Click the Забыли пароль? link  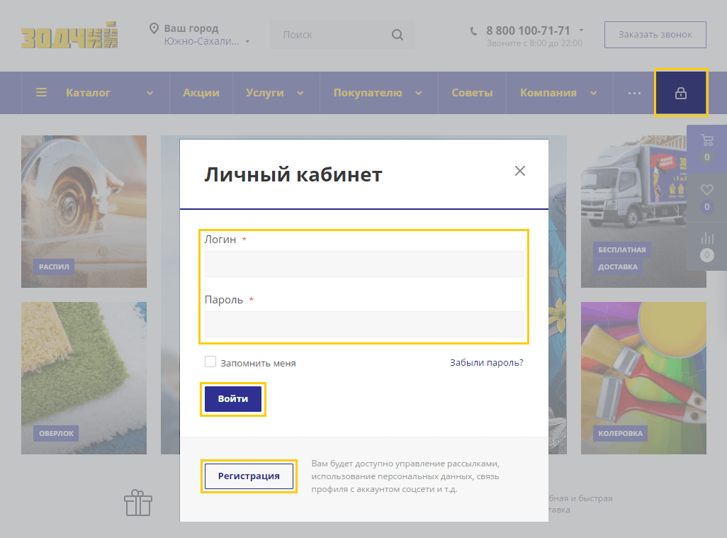click(486, 362)
